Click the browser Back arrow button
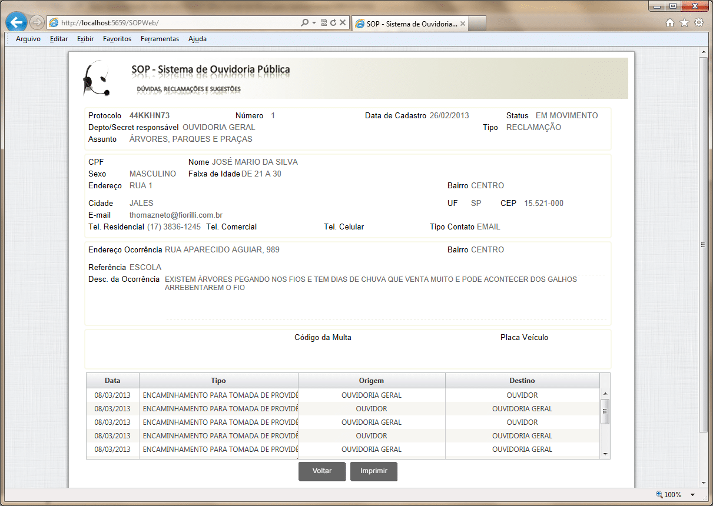This screenshot has width=713, height=506. click(x=16, y=23)
